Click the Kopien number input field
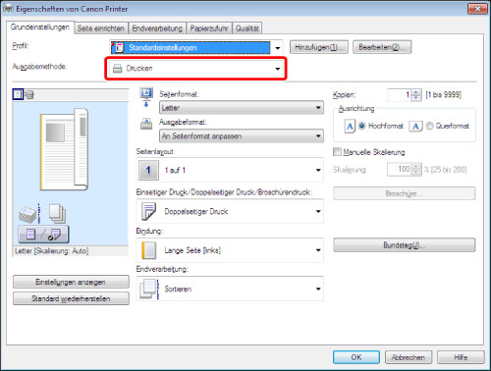The height and width of the screenshot is (371, 491). tap(399, 95)
